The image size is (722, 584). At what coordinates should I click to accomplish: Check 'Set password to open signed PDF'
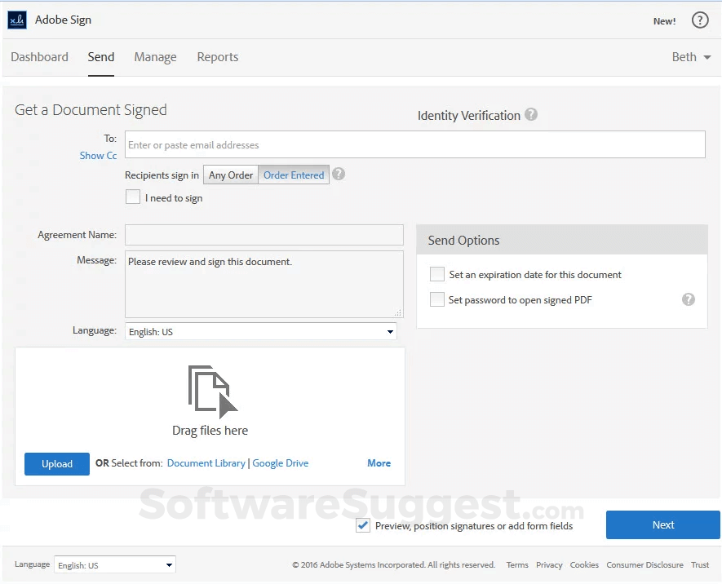point(437,299)
